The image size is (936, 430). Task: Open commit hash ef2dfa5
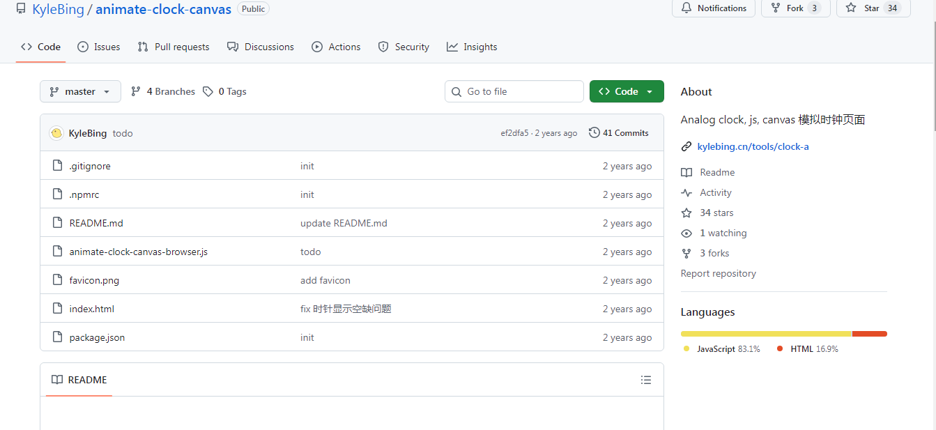pos(514,133)
